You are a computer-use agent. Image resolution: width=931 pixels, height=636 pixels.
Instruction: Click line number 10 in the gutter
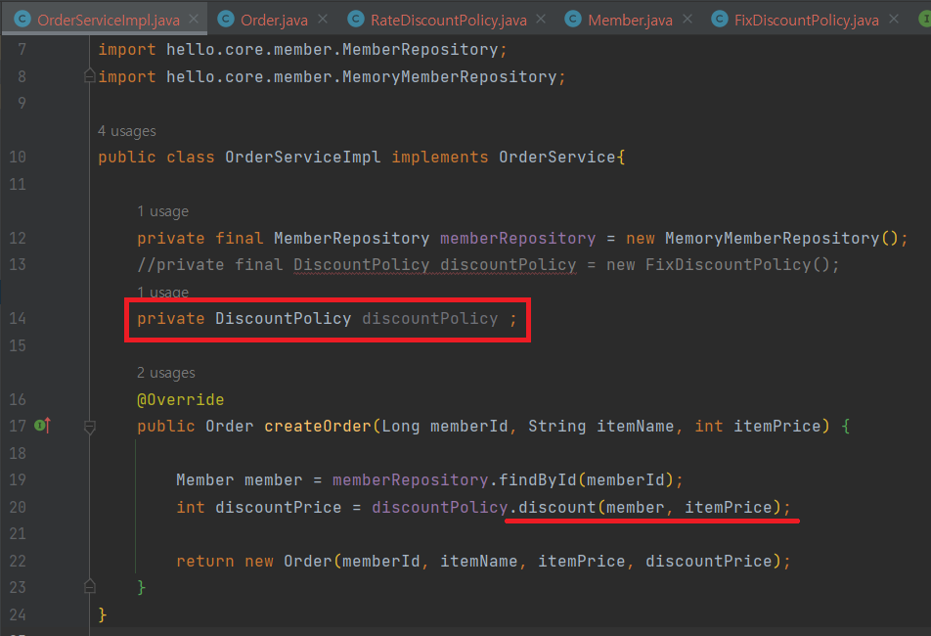[x=18, y=158]
